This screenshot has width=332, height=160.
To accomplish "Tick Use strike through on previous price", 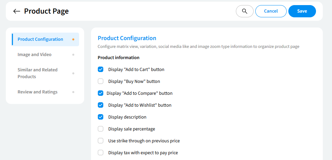I will tap(101, 141).
